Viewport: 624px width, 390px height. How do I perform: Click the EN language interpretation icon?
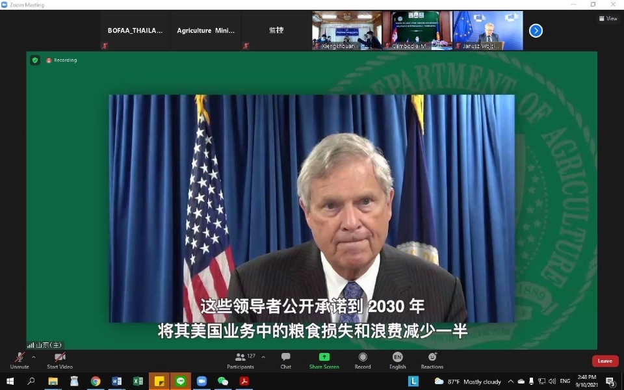(x=397, y=357)
